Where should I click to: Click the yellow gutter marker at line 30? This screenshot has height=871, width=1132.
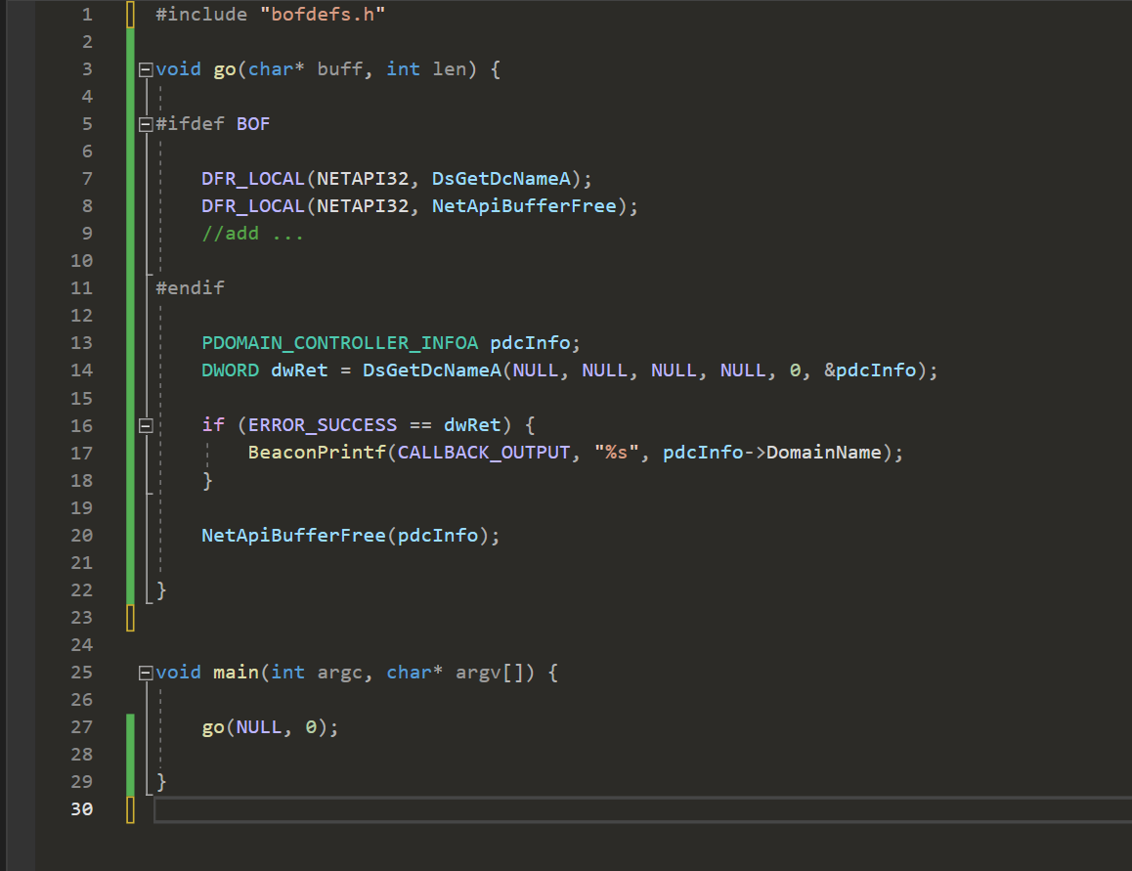click(130, 808)
